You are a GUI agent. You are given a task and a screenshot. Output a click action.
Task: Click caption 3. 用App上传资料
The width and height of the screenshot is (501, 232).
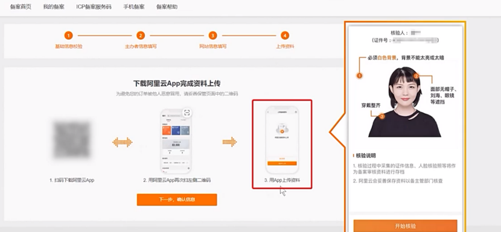point(282,180)
